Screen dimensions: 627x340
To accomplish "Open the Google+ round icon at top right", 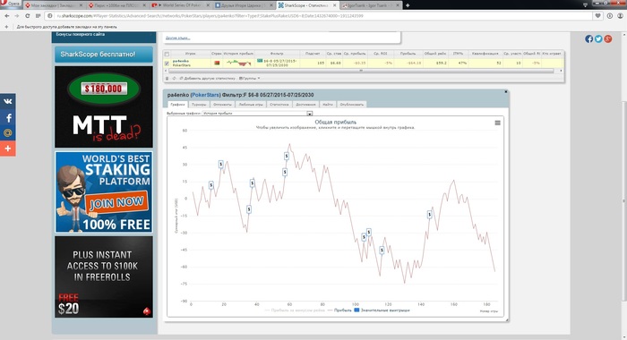I will click(608, 38).
